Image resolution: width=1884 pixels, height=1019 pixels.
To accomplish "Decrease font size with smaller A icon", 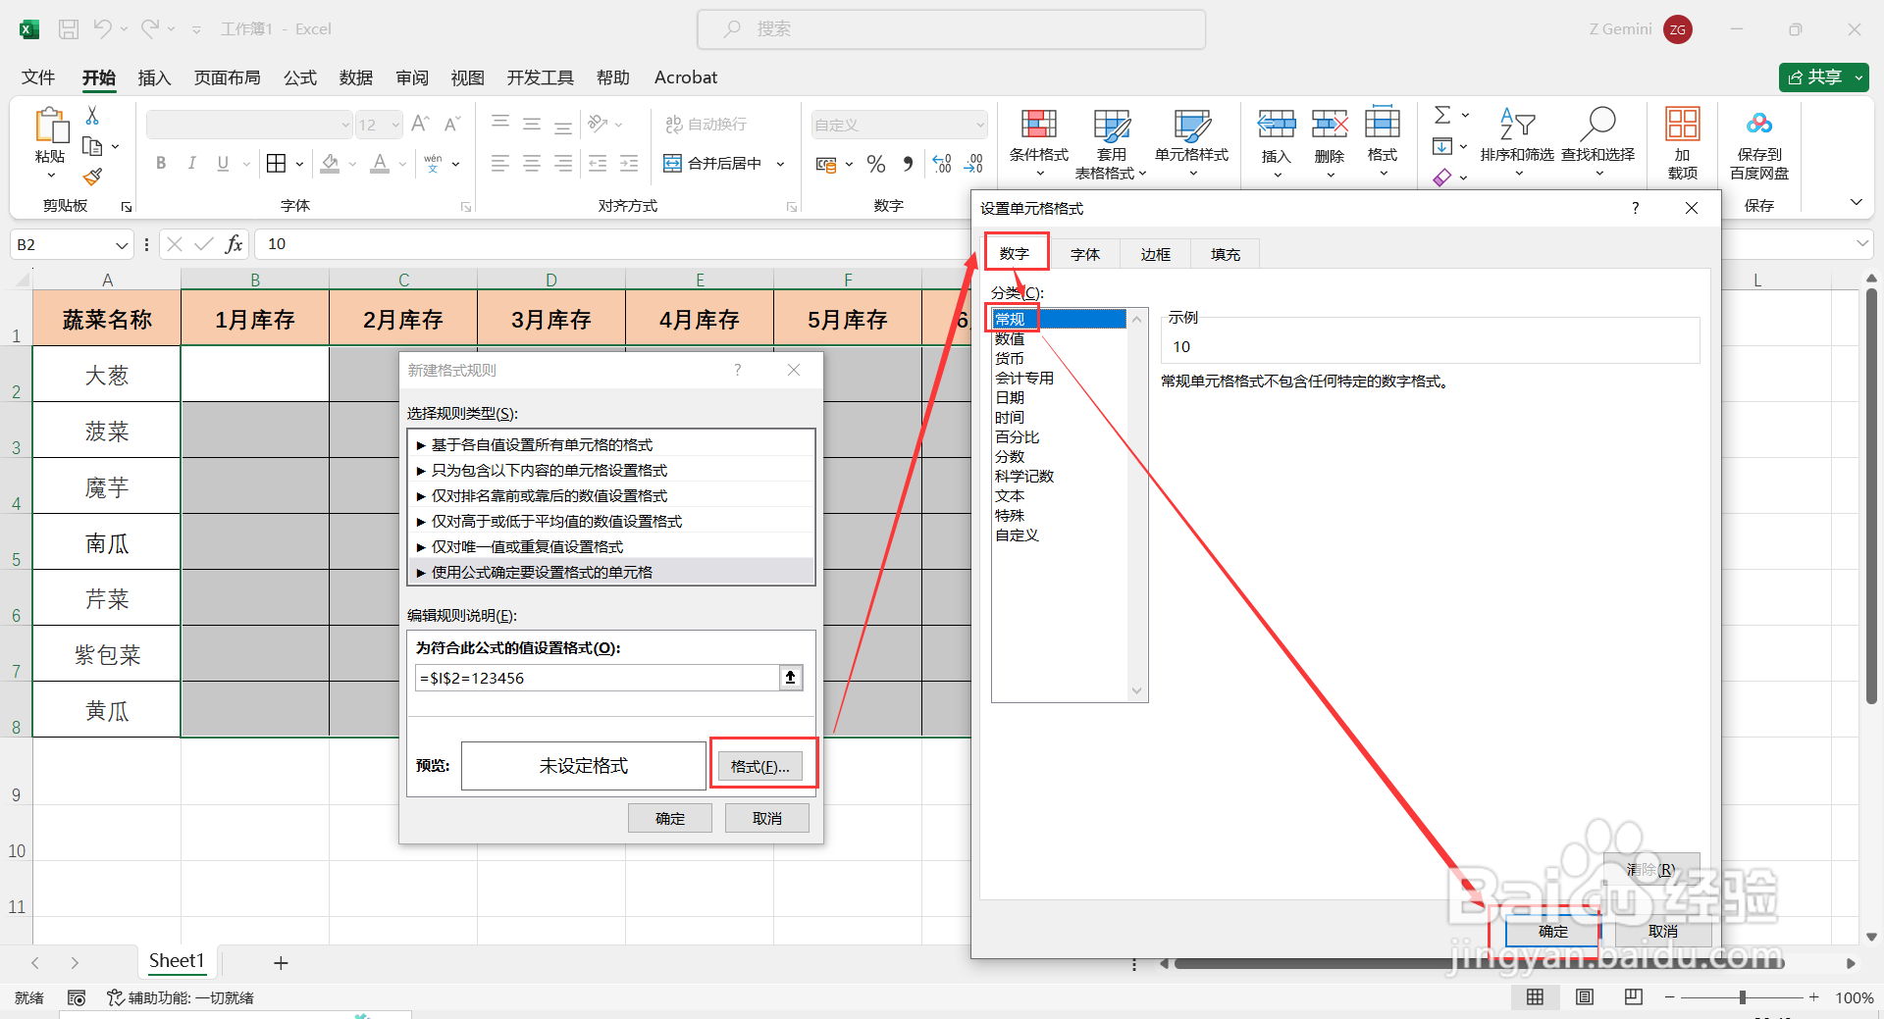I will 451,124.
